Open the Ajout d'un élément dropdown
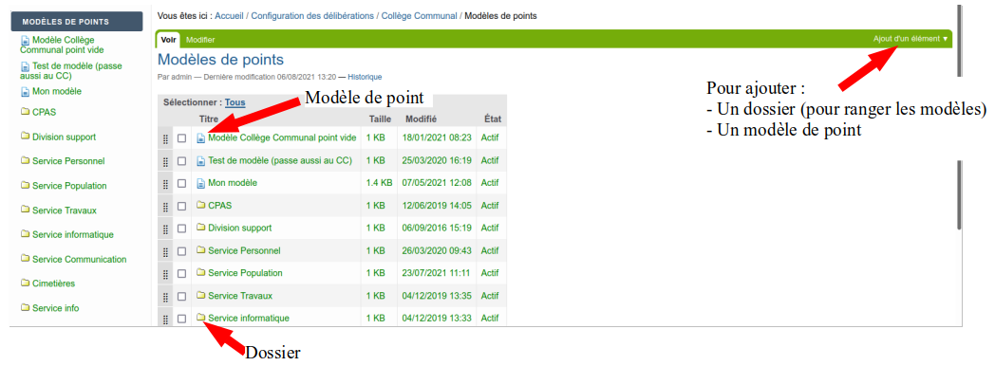This screenshot has width=995, height=366. click(x=911, y=39)
